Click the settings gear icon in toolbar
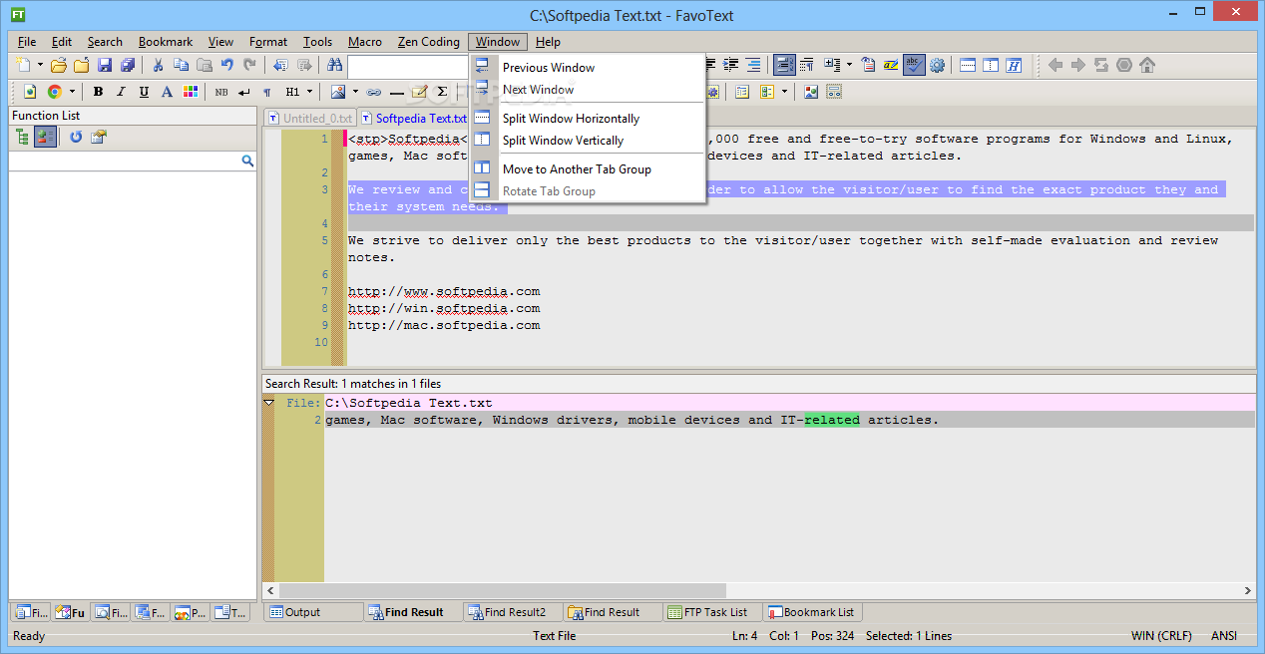 (937, 65)
